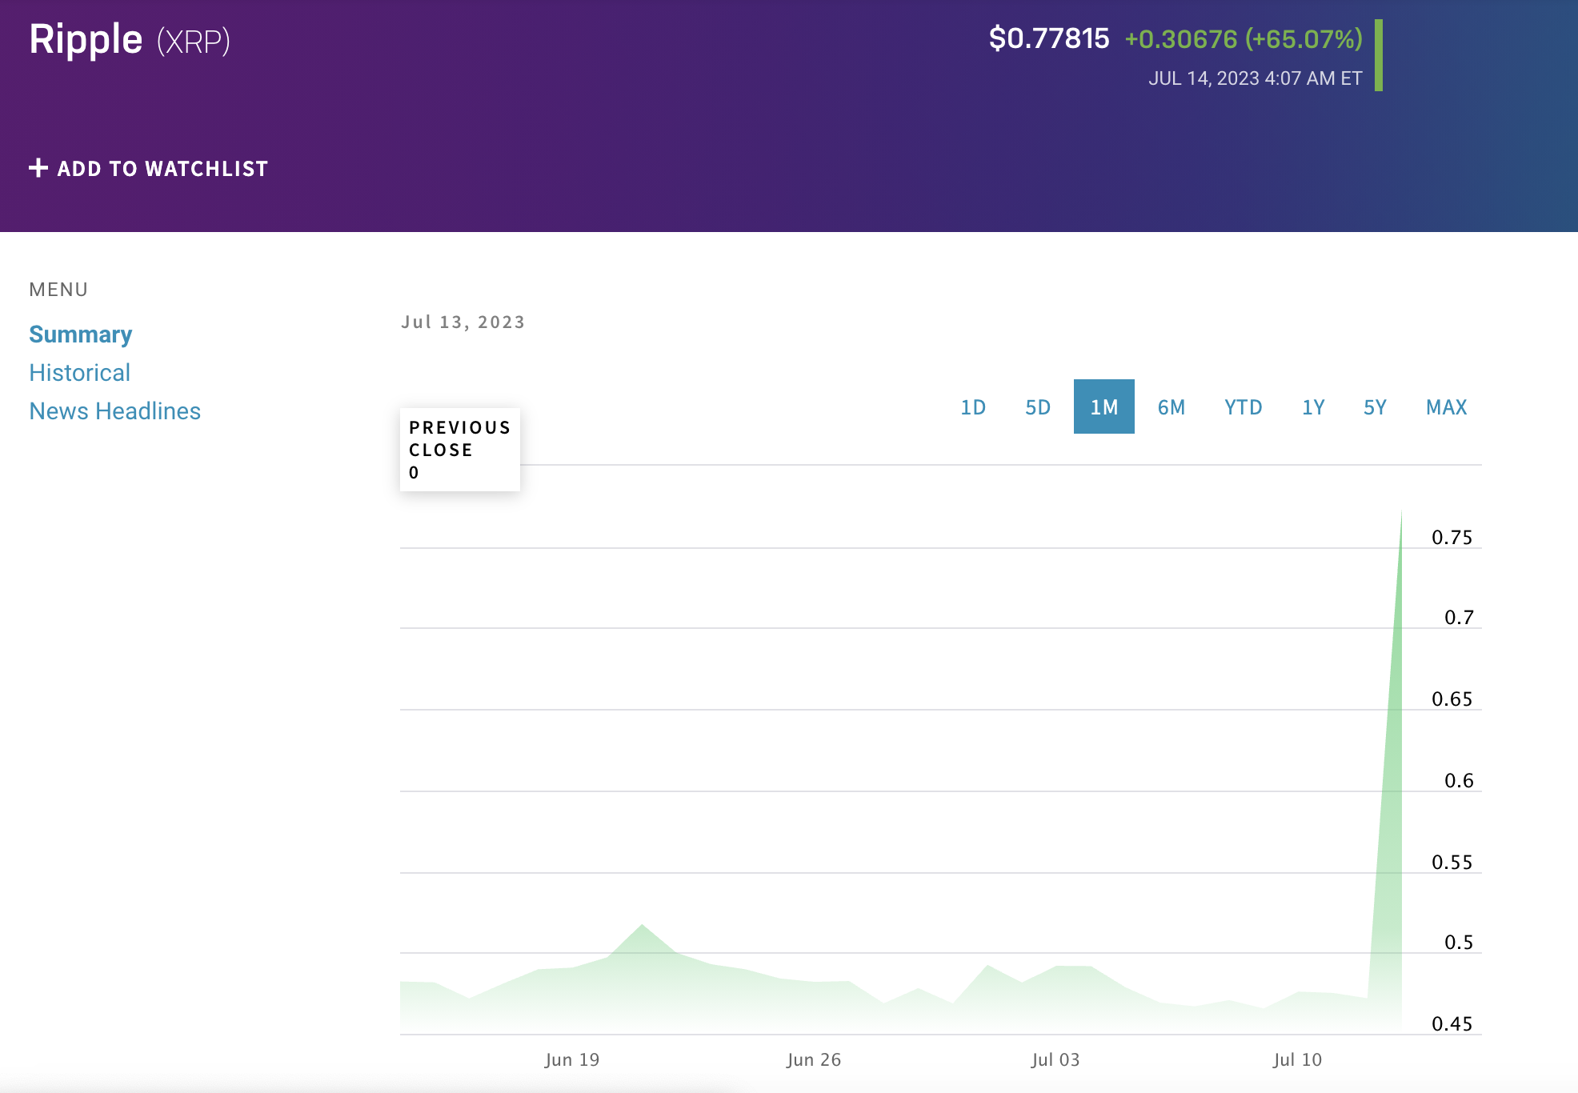Show the YTD chart range

coord(1243,407)
